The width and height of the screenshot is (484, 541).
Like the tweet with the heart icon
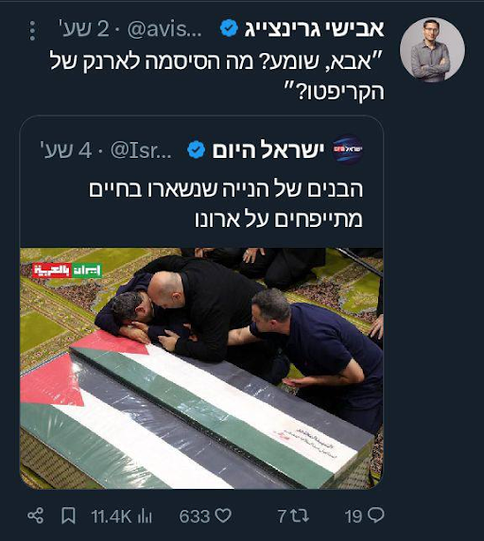click(223, 515)
